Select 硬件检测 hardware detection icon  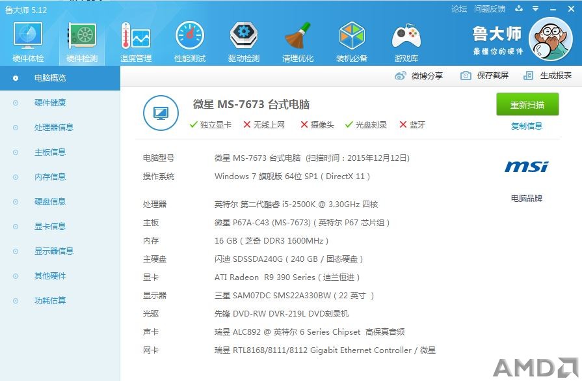point(82,36)
